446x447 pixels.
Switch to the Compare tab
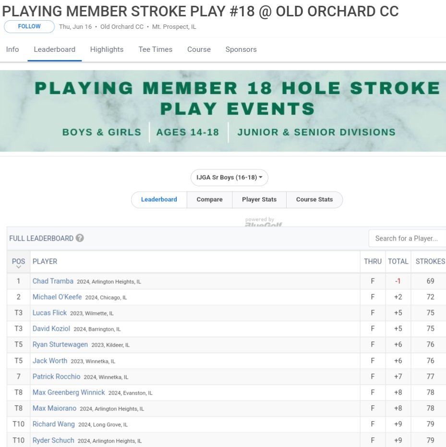coord(210,199)
